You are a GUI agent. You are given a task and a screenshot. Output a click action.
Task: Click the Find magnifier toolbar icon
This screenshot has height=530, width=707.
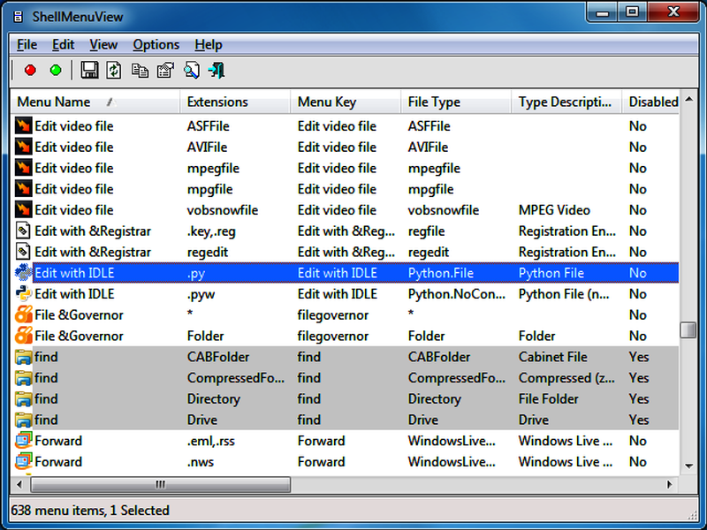pos(192,71)
